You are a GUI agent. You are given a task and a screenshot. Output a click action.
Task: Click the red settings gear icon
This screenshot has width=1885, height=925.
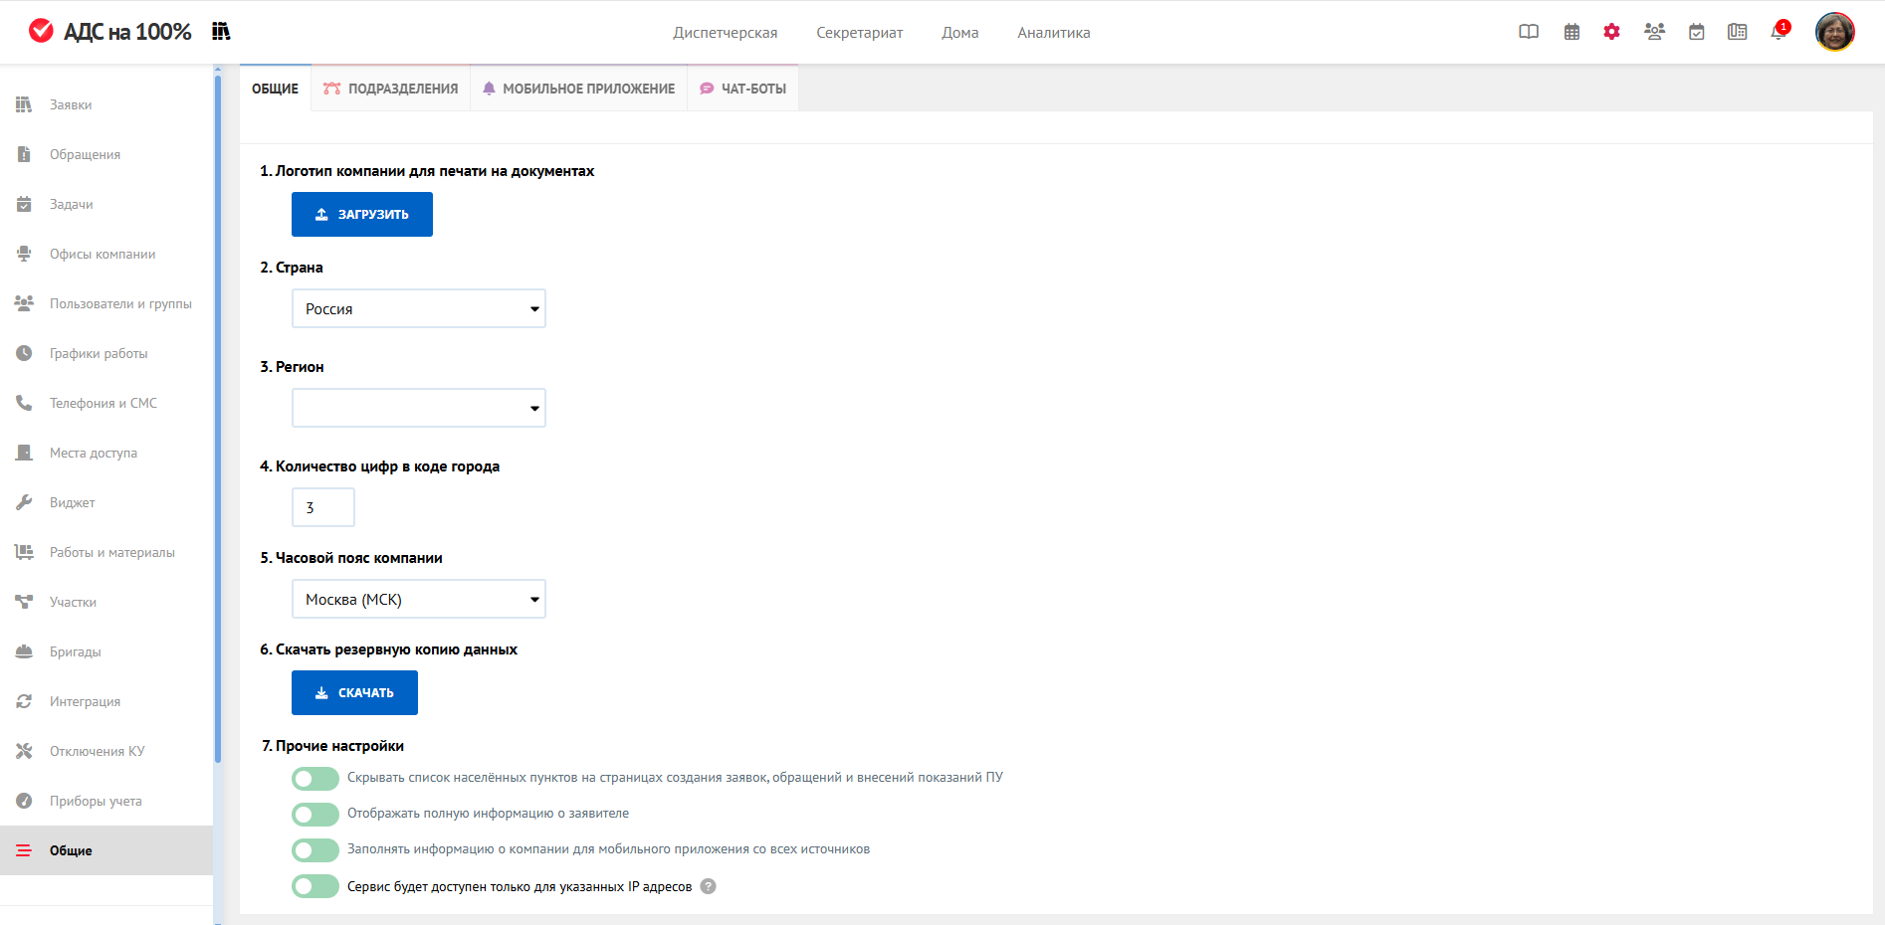pos(1611,32)
